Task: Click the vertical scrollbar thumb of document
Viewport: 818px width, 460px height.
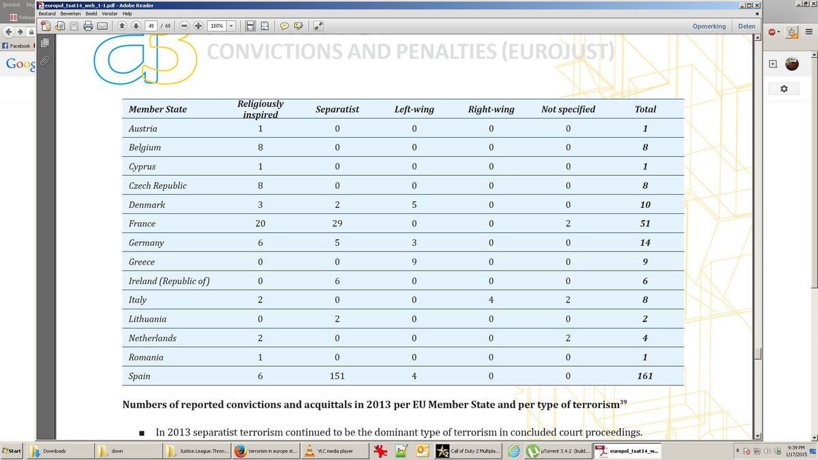Action: point(756,354)
